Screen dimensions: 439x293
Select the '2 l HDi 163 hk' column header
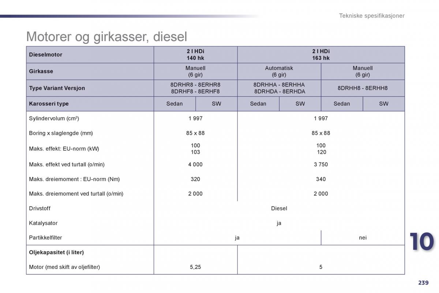click(321, 55)
